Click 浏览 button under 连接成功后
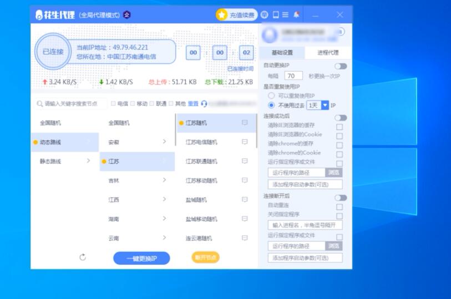Image resolution: width=451 pixels, height=299 pixels. [333, 173]
